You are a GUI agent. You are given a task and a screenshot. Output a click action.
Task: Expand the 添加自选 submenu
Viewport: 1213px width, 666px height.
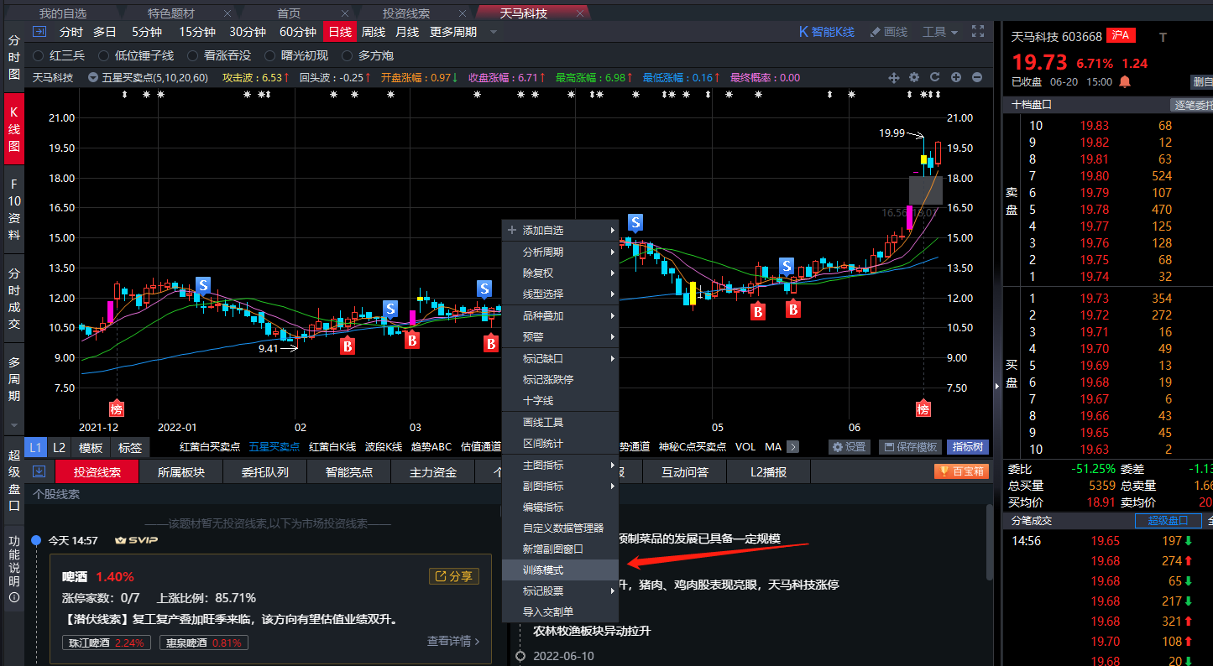(560, 230)
